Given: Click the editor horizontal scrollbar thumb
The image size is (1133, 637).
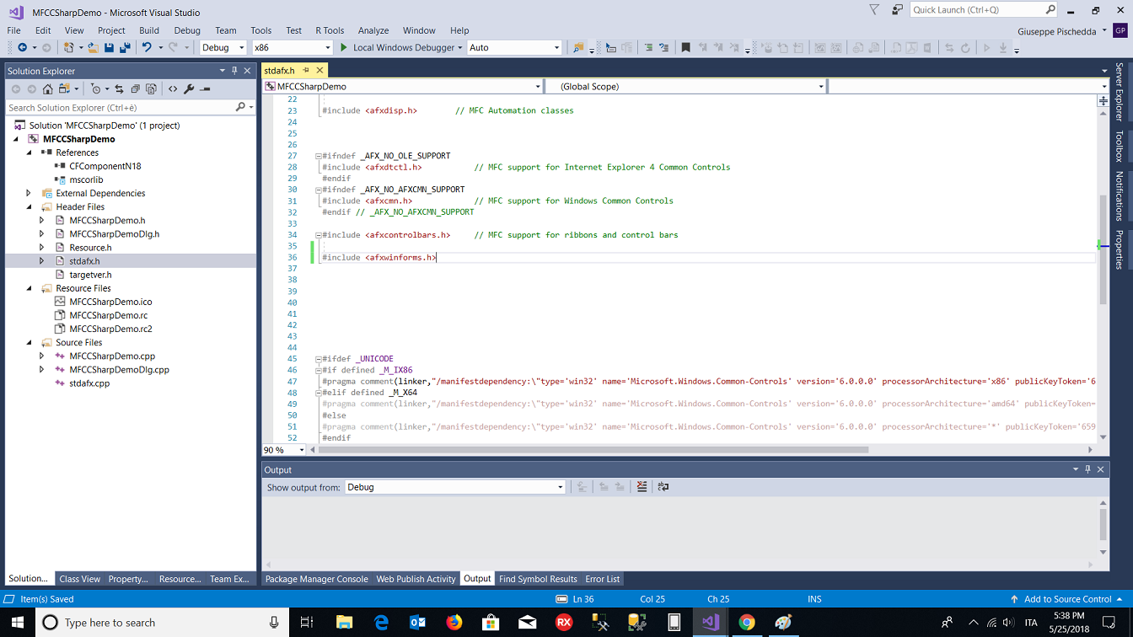Looking at the screenshot, I should coord(593,450).
